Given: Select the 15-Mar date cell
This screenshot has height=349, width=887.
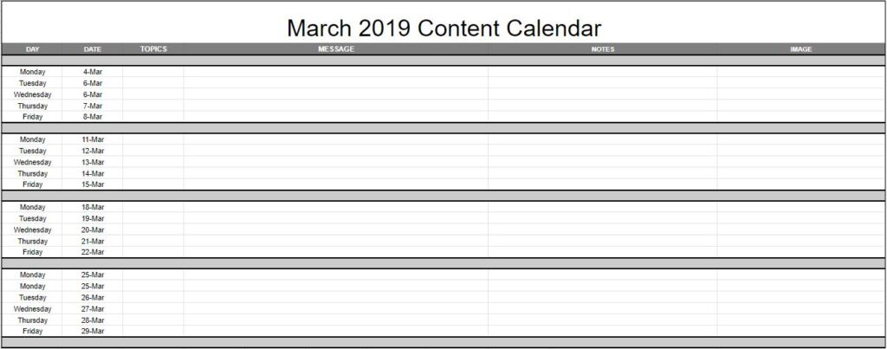Looking at the screenshot, I should coord(93,184).
